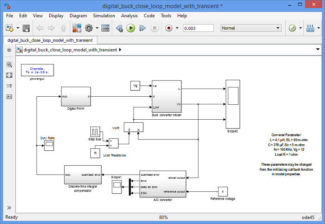
Task: Select the mux bar before Scope1
Action: (x=130, y=187)
